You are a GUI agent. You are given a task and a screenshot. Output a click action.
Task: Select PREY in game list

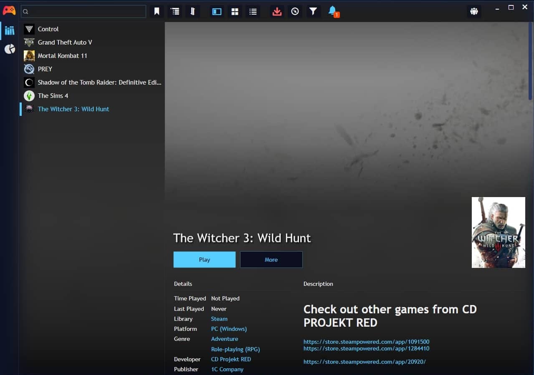(92, 69)
